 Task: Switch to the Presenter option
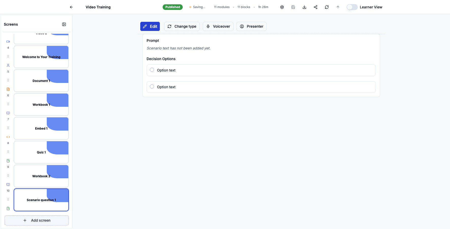(x=251, y=26)
